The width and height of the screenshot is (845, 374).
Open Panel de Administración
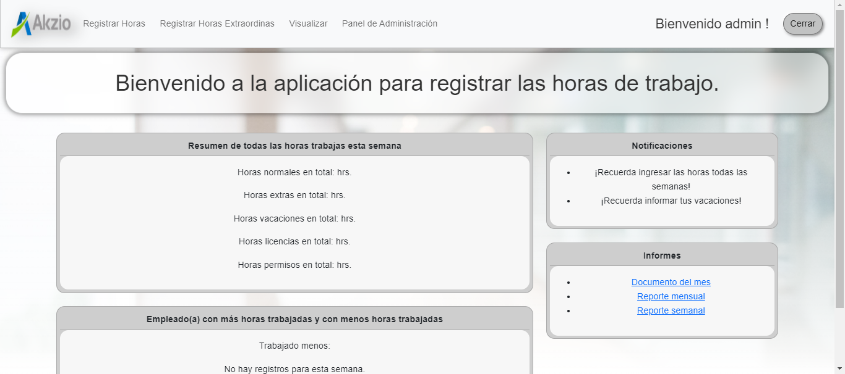pyautogui.click(x=390, y=23)
